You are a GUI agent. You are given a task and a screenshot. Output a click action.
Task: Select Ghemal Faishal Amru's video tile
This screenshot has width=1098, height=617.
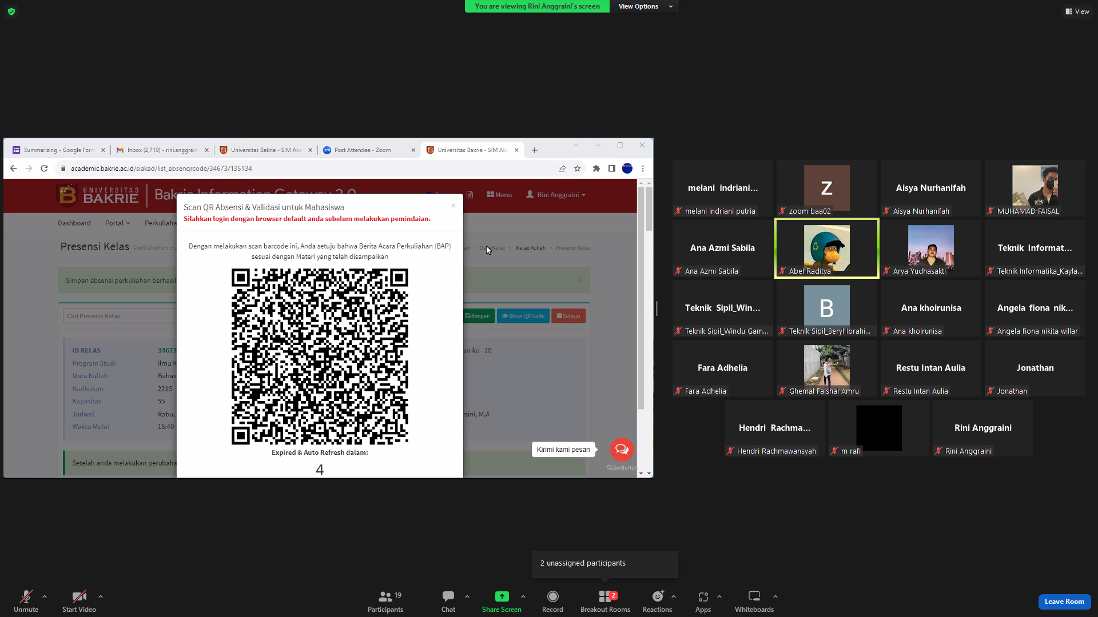826,368
